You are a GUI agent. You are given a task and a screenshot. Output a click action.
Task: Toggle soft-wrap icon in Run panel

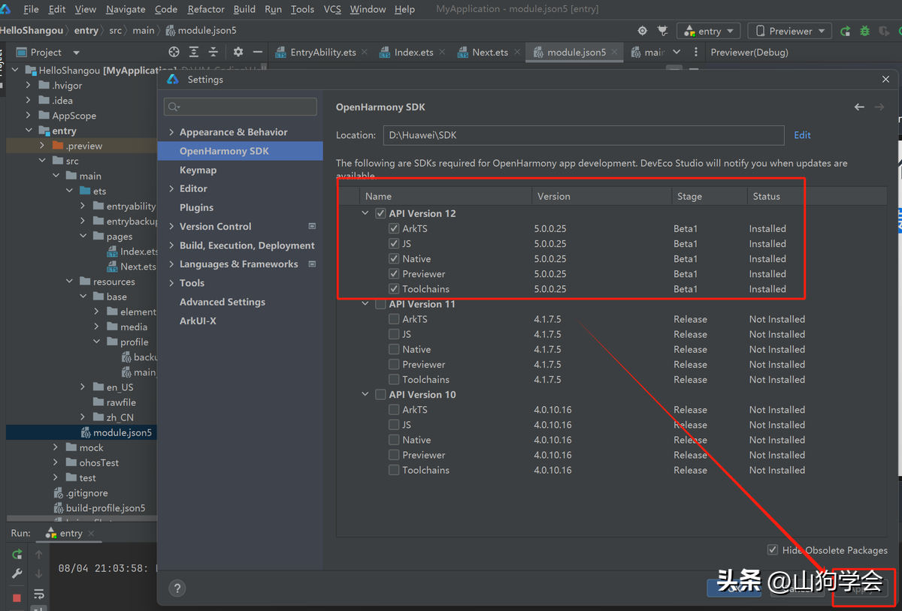(39, 594)
